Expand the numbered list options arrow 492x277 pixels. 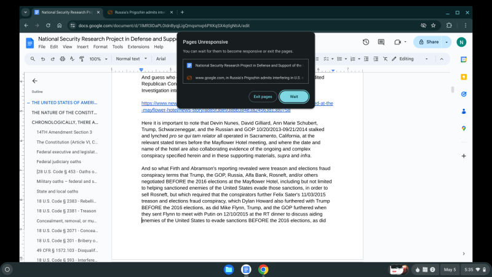click(x=359, y=58)
